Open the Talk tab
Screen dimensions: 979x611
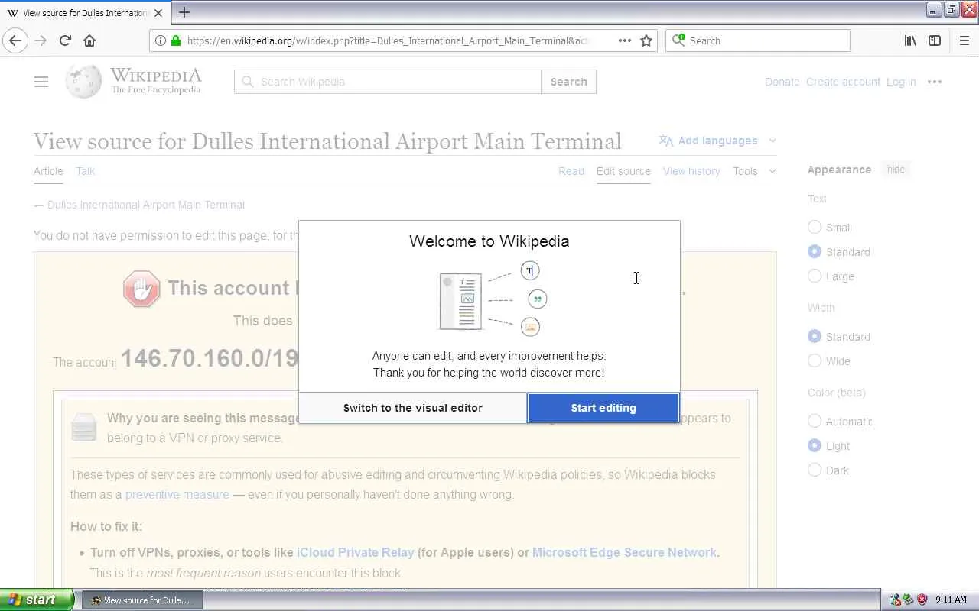(86, 171)
